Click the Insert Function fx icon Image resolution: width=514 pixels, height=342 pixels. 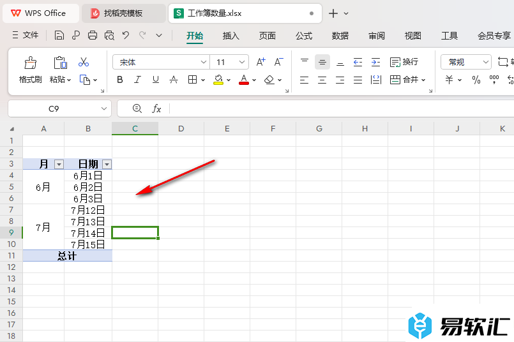(156, 108)
